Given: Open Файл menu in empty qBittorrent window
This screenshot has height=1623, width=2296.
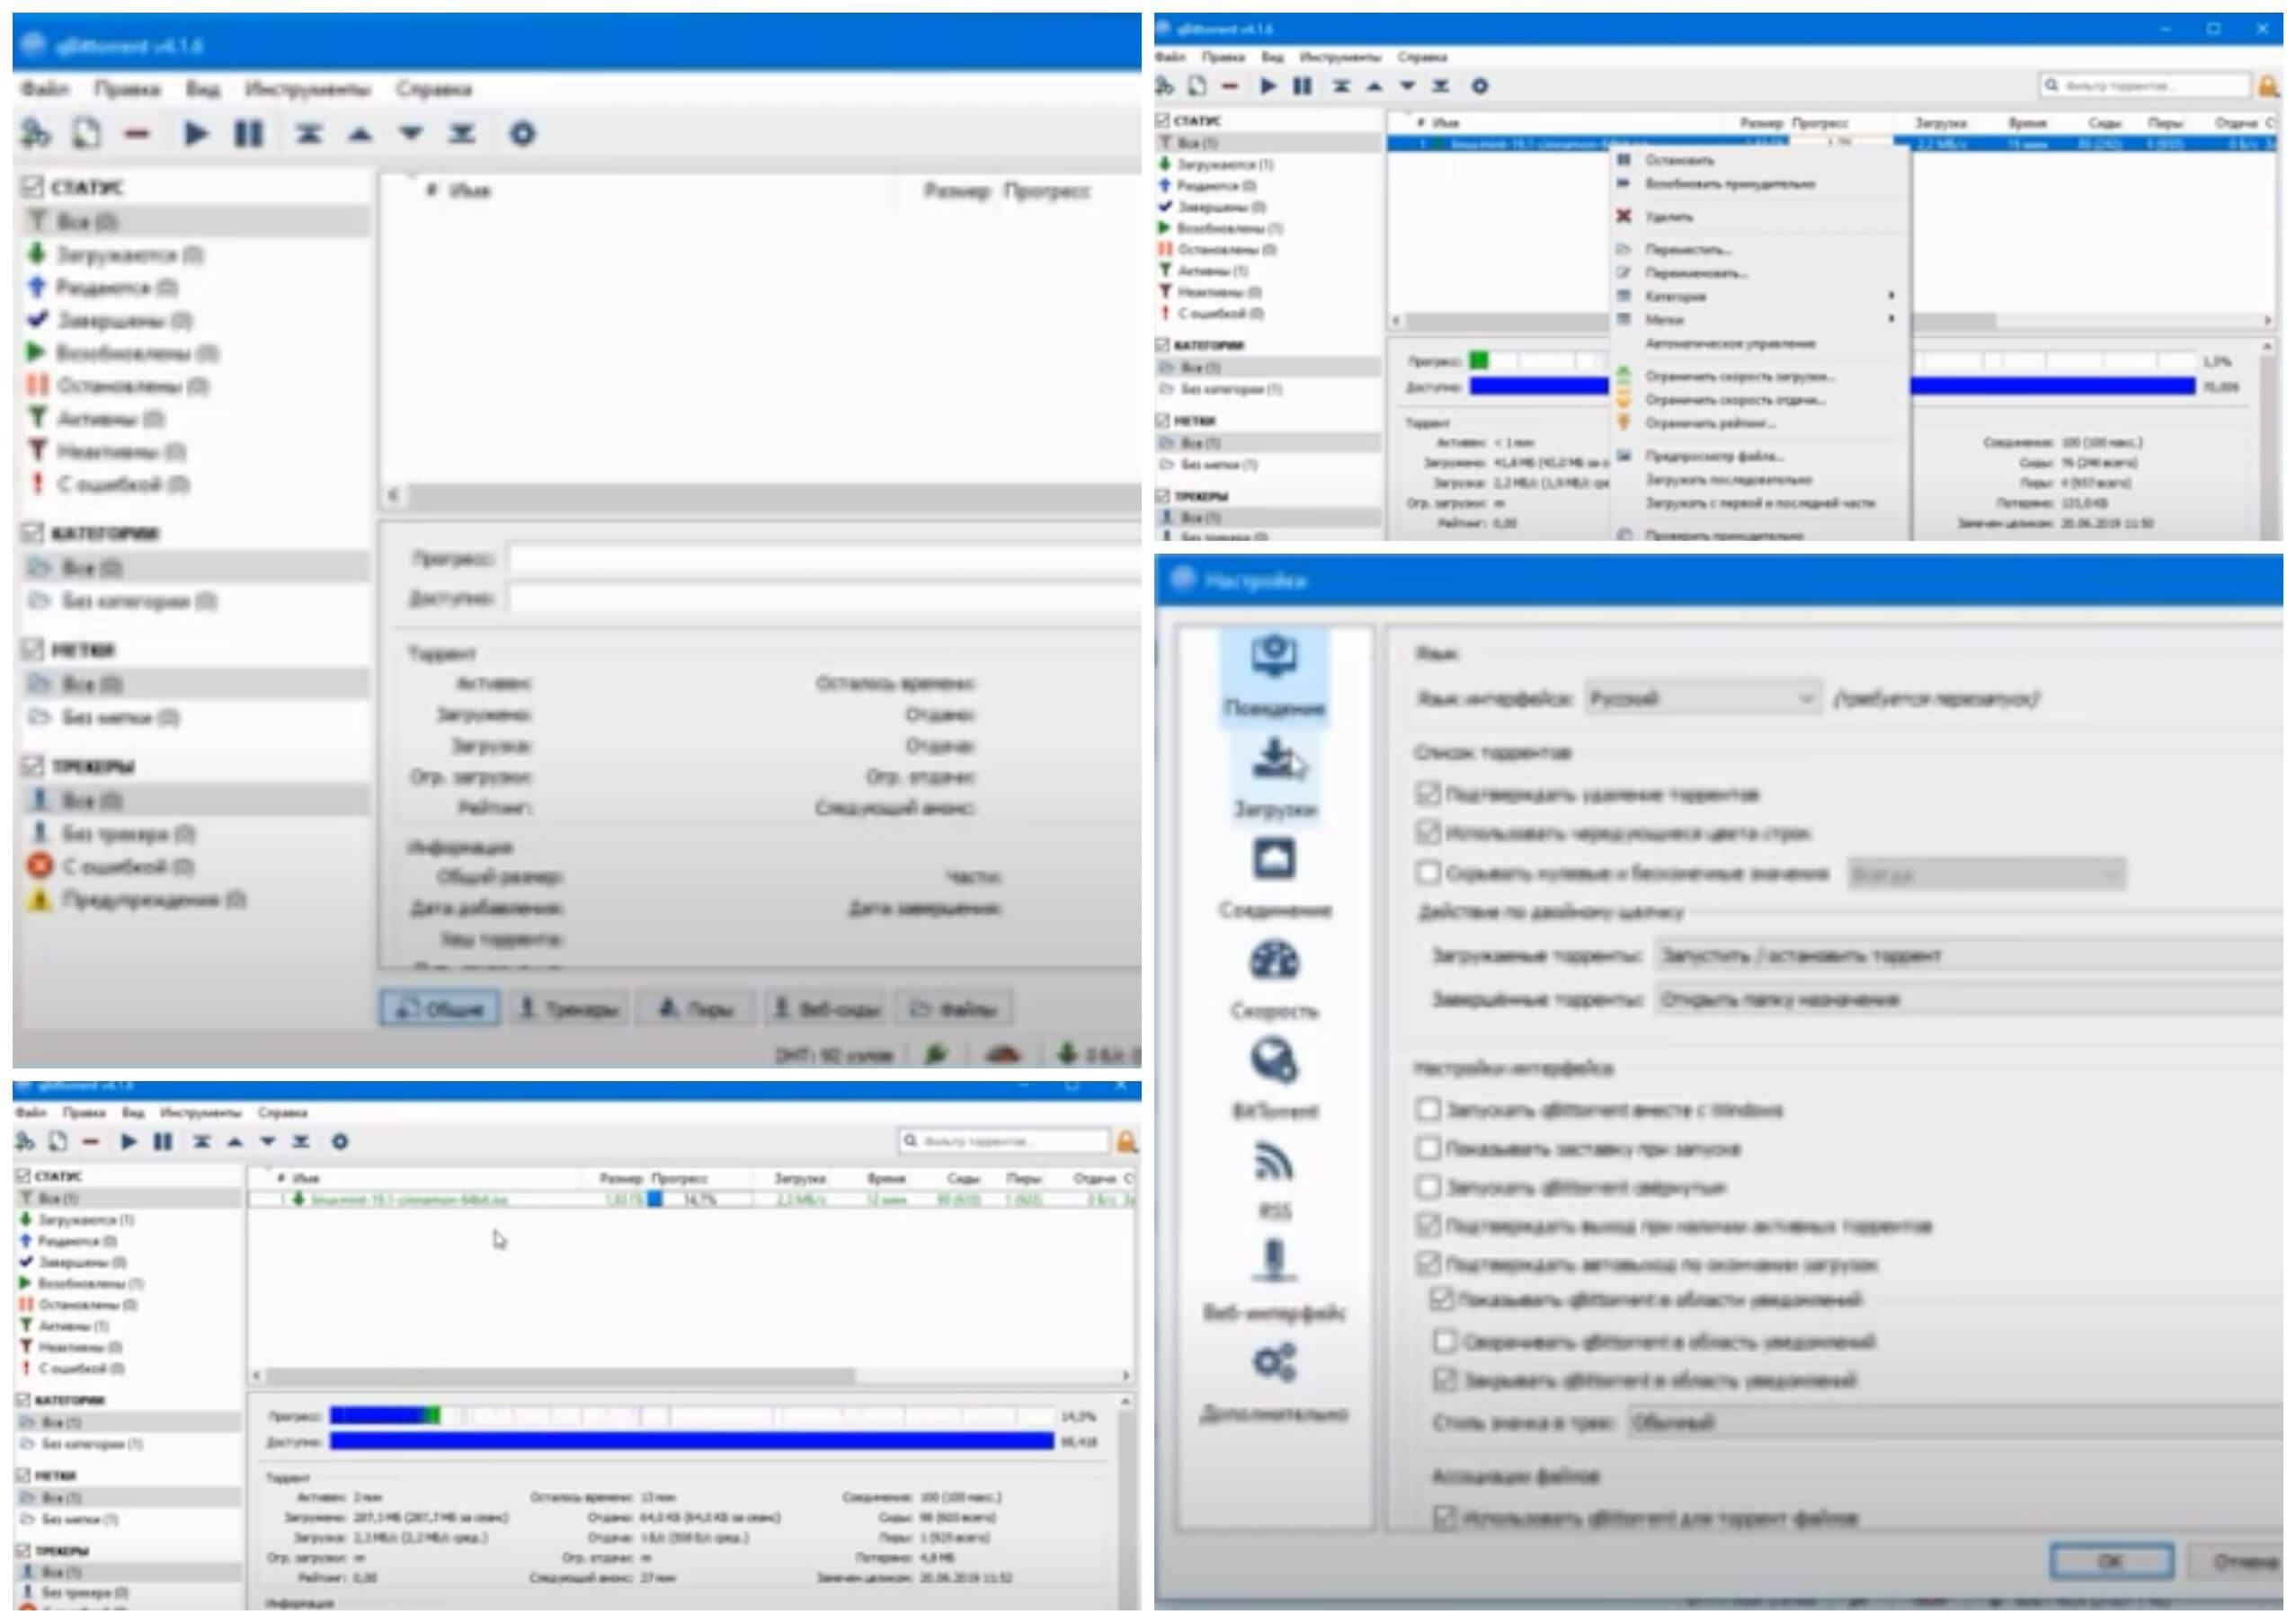Looking at the screenshot, I should (x=45, y=89).
